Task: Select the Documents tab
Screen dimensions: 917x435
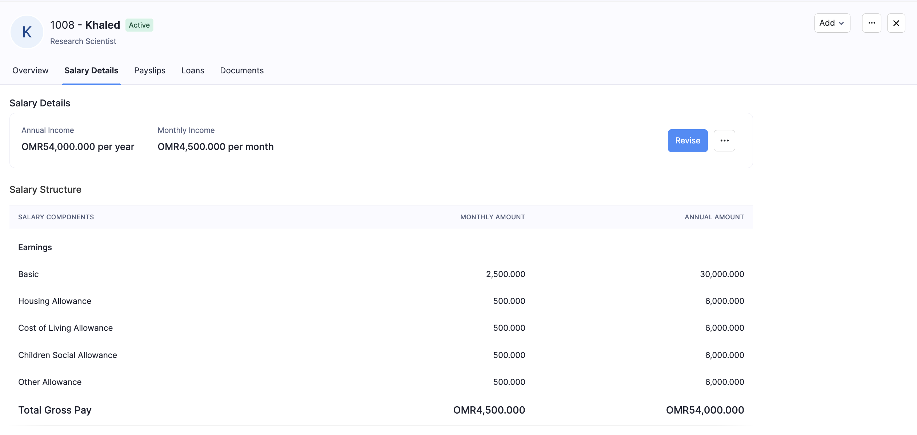Action: point(242,70)
